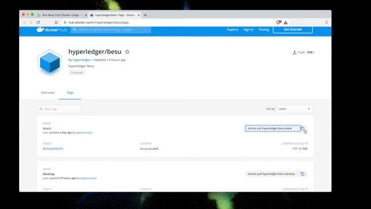Click the Pulls download icon
This screenshot has width=371, height=209.
point(294,52)
